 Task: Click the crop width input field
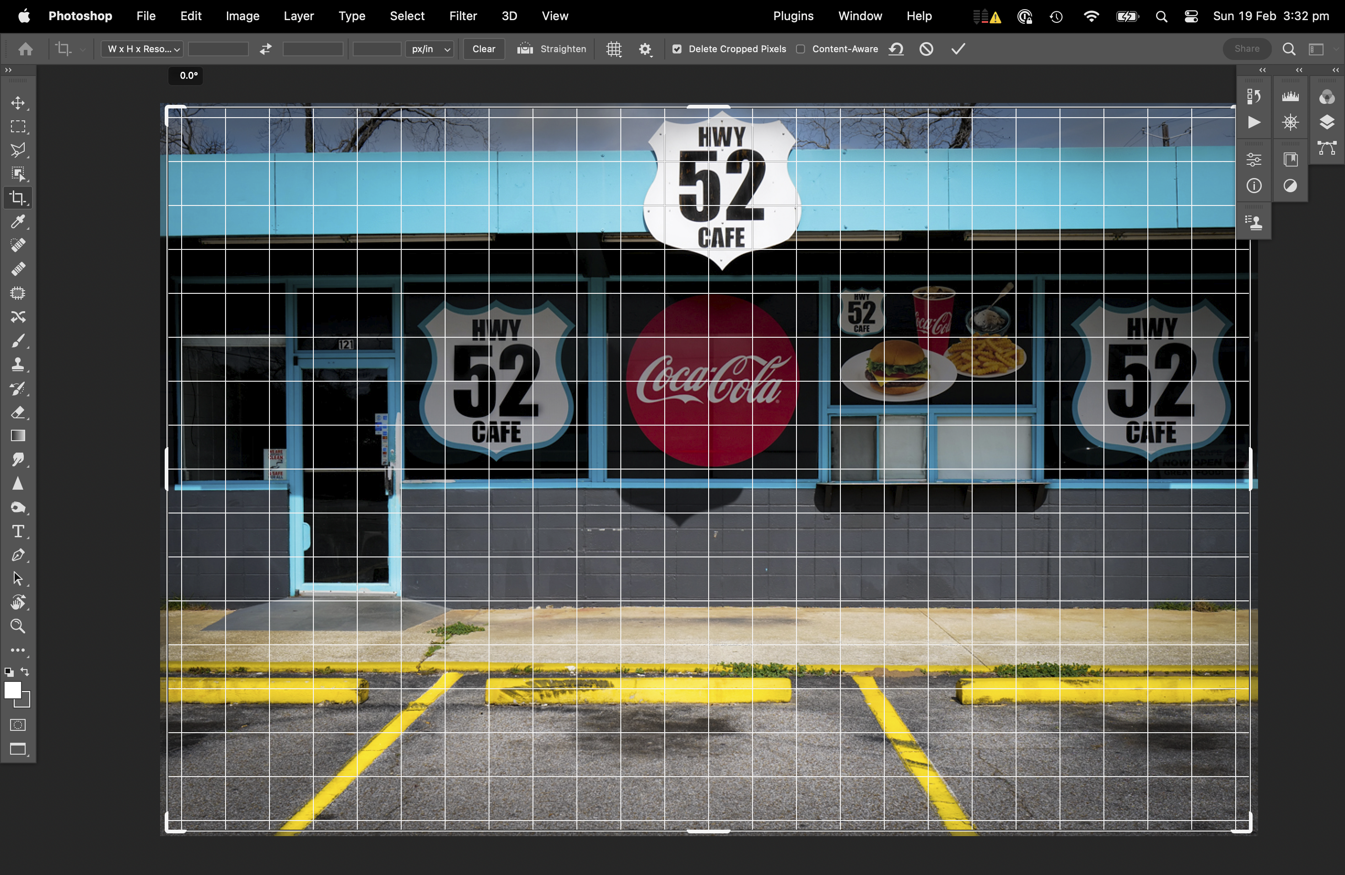(x=218, y=49)
